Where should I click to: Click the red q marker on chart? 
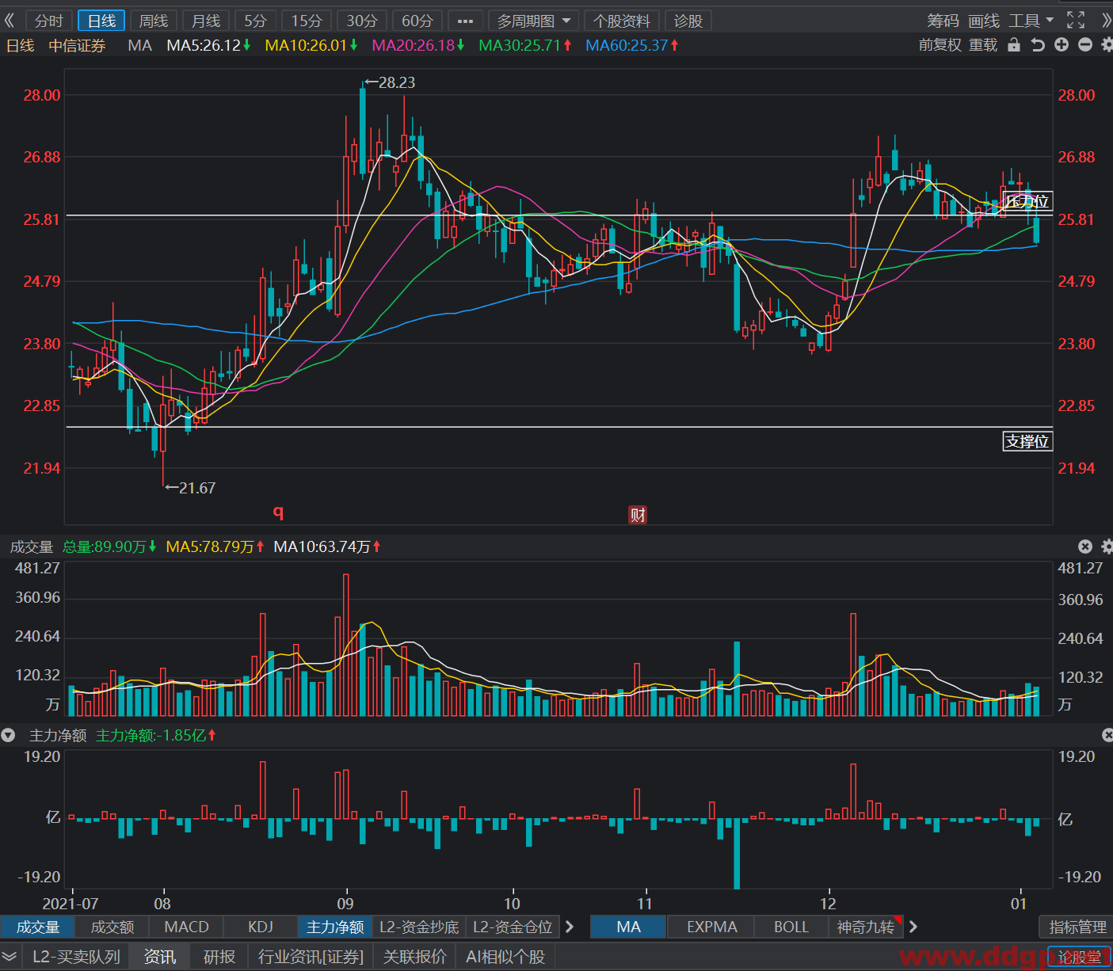click(278, 512)
